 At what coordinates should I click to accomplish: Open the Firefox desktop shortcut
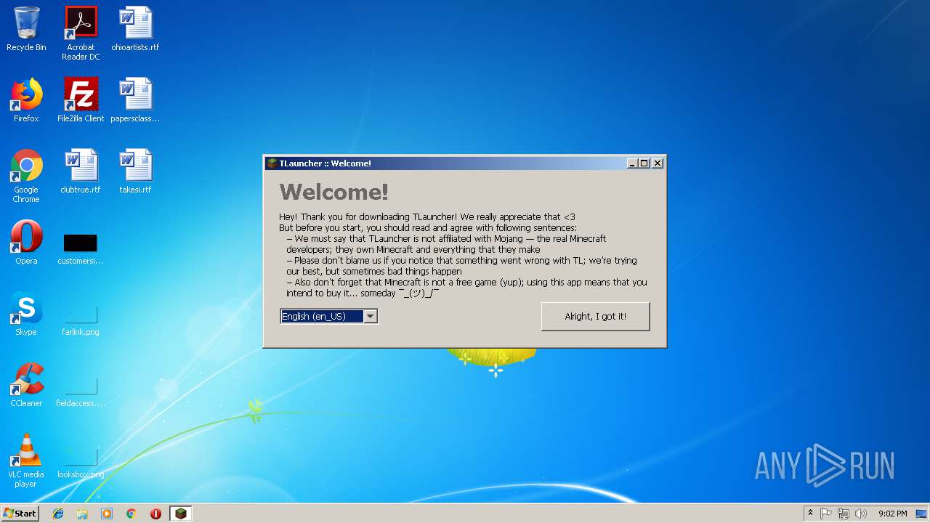point(26,100)
